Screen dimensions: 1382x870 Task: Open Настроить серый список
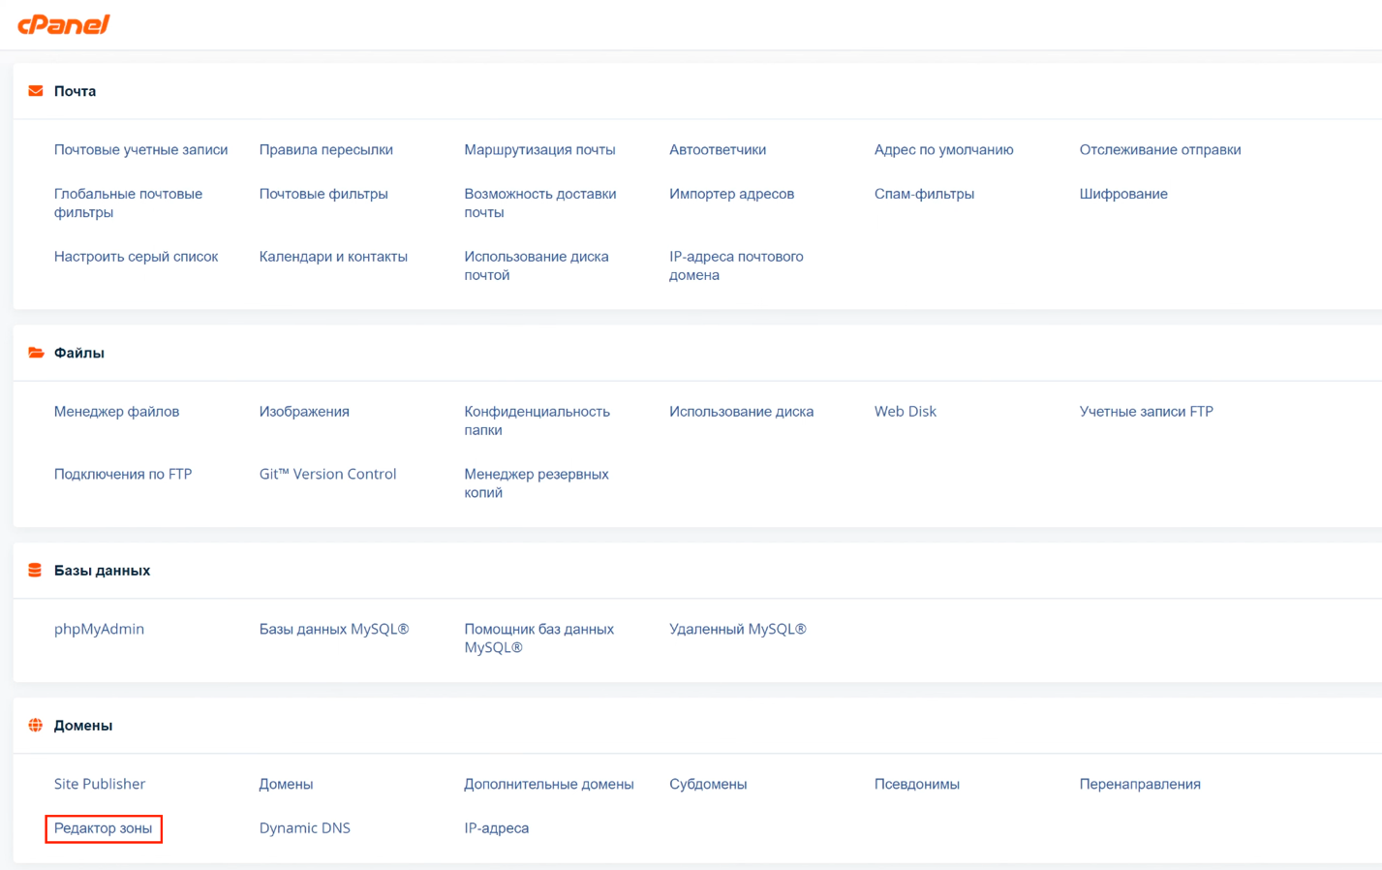point(136,257)
